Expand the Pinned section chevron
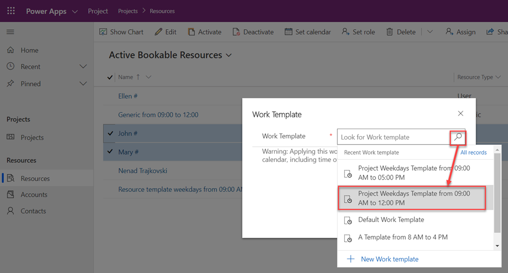 click(83, 84)
